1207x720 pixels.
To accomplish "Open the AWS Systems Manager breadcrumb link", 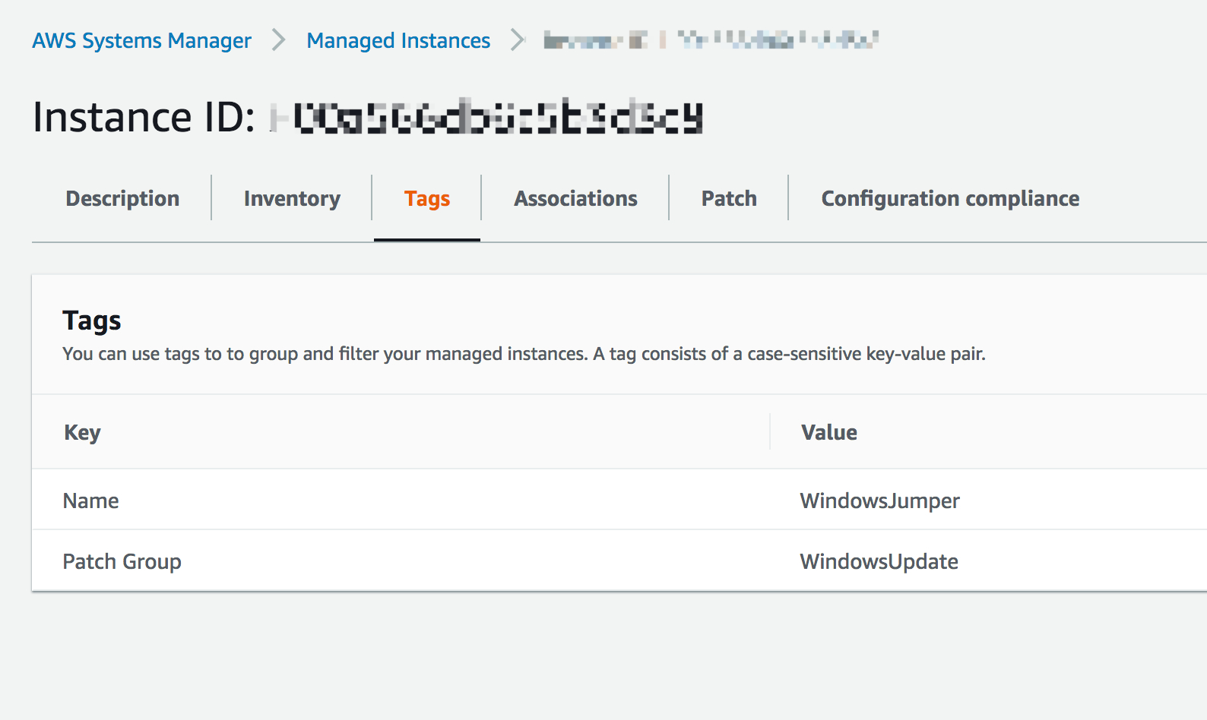I will 141,40.
